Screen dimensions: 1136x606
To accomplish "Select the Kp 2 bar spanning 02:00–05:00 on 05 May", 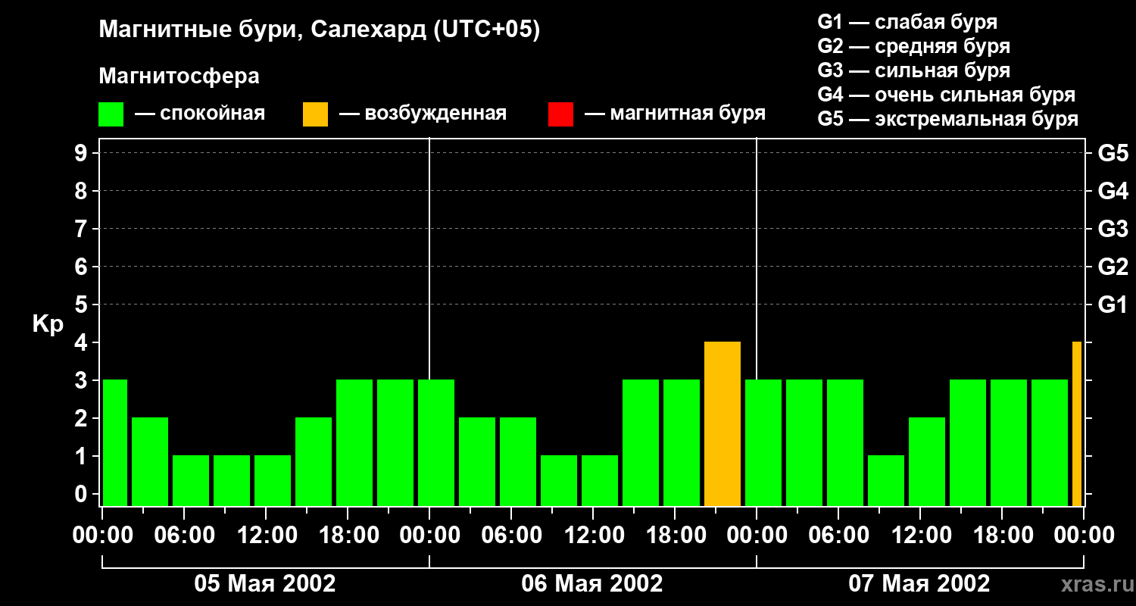I will pos(150,462).
